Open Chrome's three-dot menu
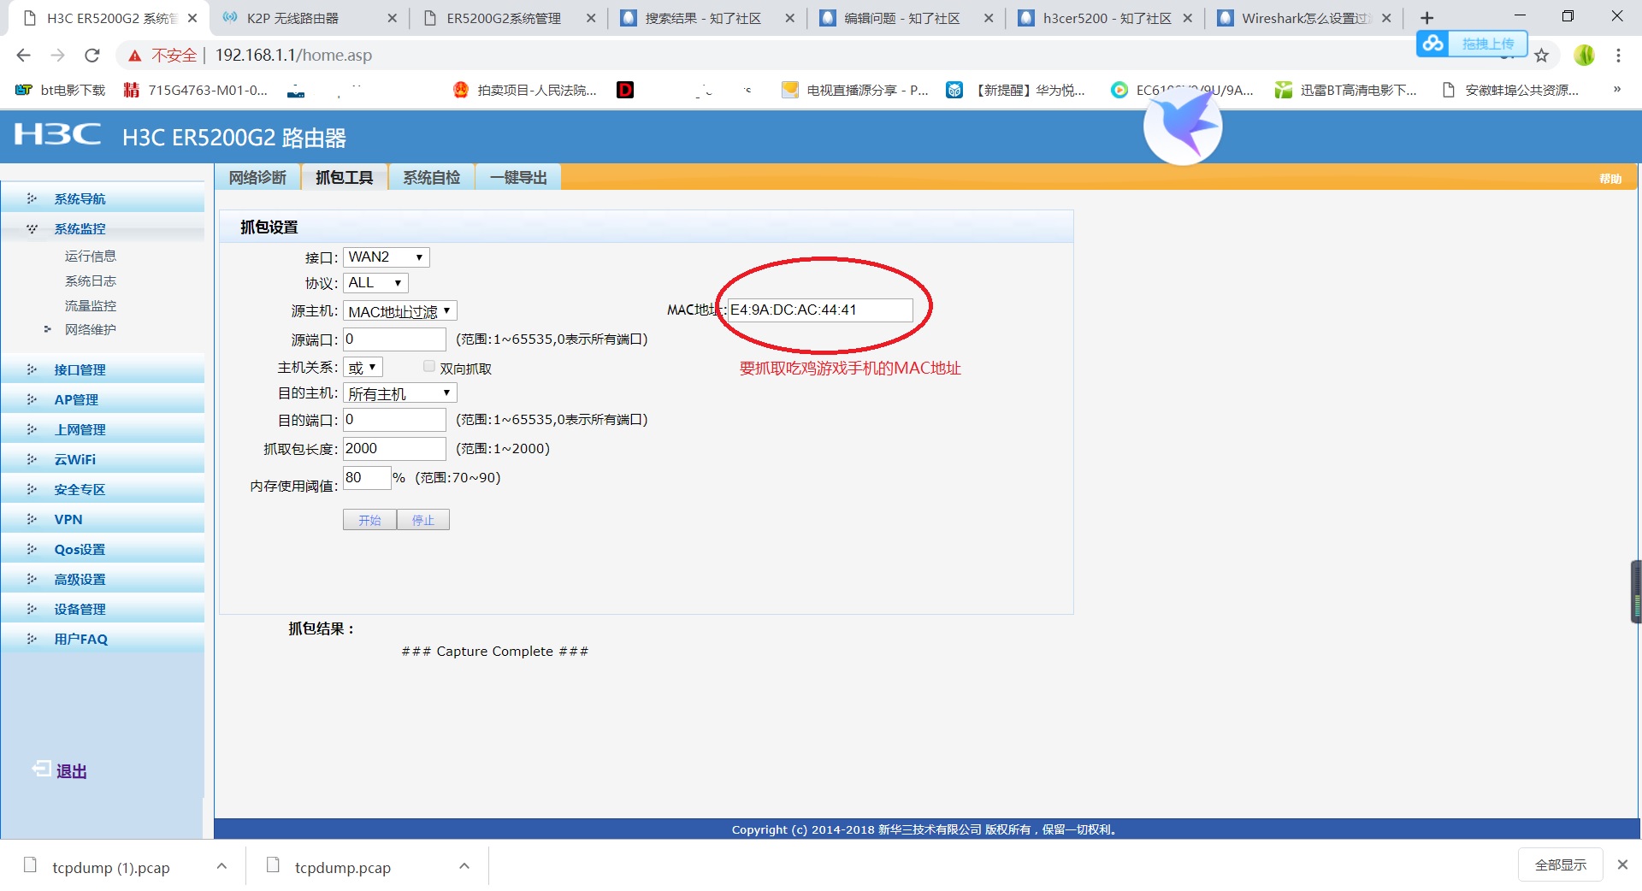 (1618, 56)
